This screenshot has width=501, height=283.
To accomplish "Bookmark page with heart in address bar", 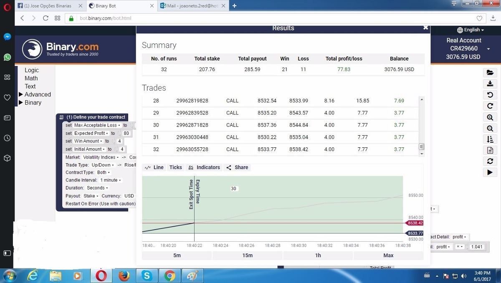I will [479, 18].
